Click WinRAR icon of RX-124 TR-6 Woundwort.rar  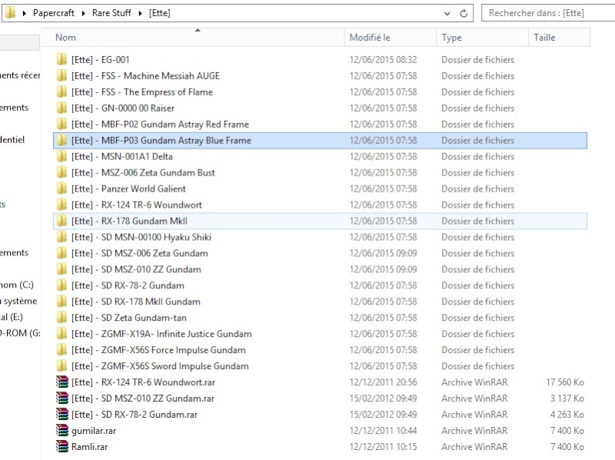tap(62, 382)
